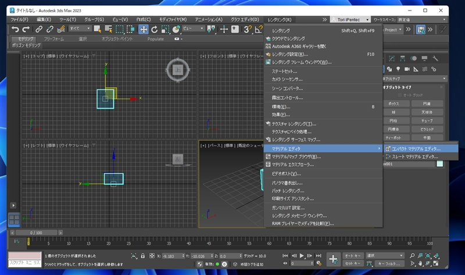Viewport: 465px width, 275px height.
Task: Select the Space Warps category icon
Action: pos(425,69)
